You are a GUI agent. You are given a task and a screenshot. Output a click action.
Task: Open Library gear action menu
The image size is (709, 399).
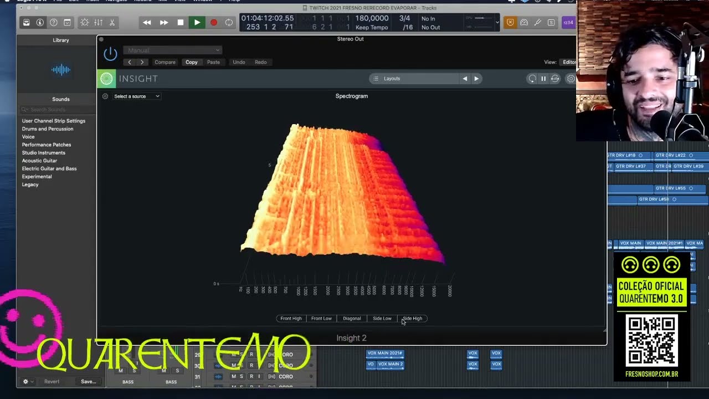(28, 381)
